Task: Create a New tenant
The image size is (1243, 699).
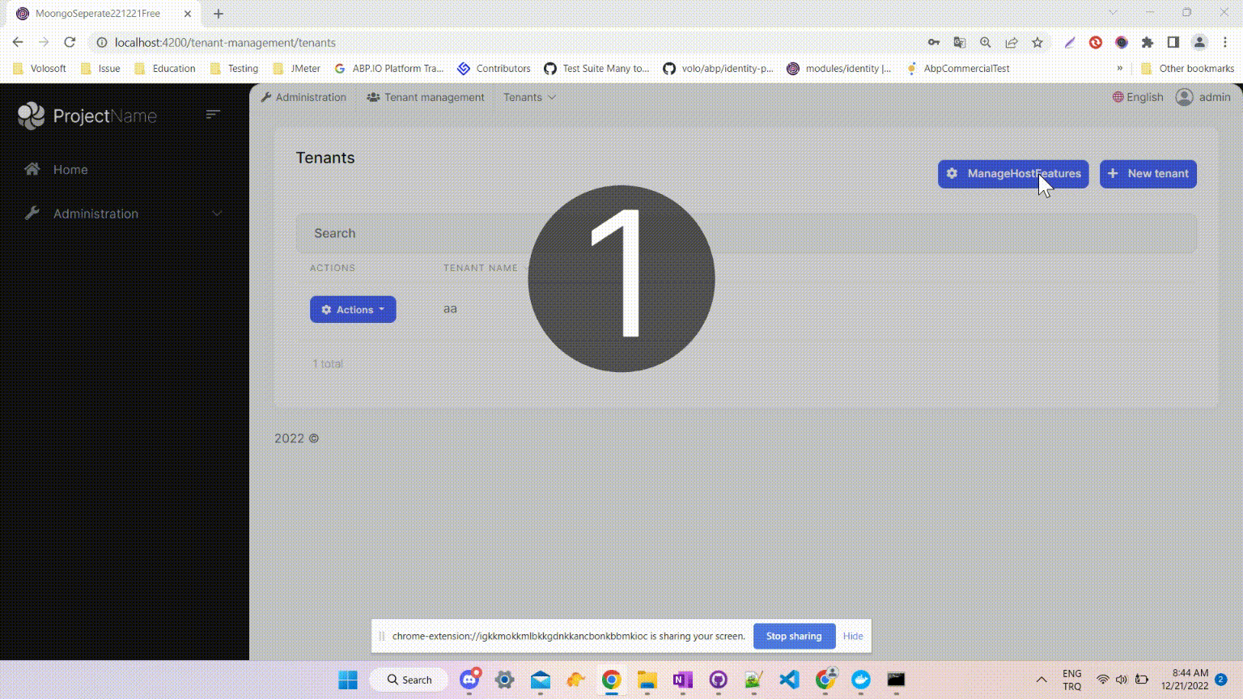Action: click(x=1148, y=174)
